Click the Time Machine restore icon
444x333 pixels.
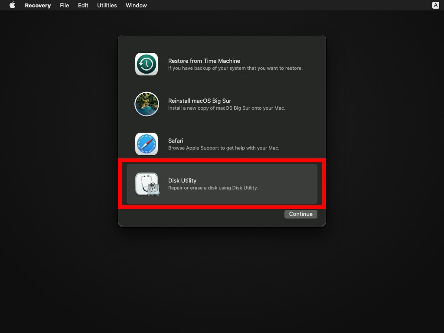(x=147, y=64)
